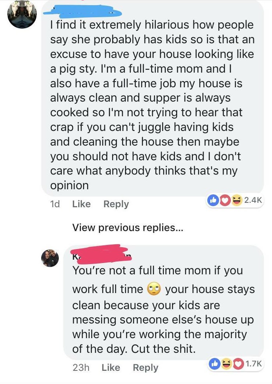Click the 1d timestamp under the top comment
Image resolution: width=272 pixels, height=384 pixels.
(x=55, y=204)
